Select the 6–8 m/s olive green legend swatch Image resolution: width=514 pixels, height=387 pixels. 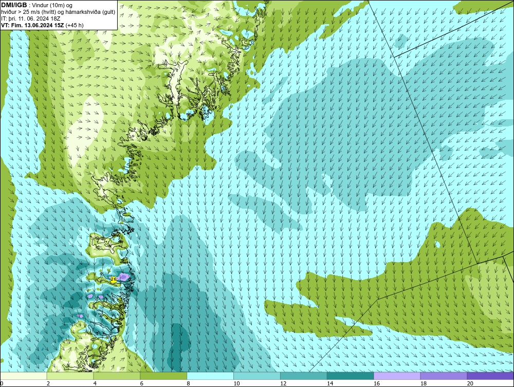coord(163,376)
